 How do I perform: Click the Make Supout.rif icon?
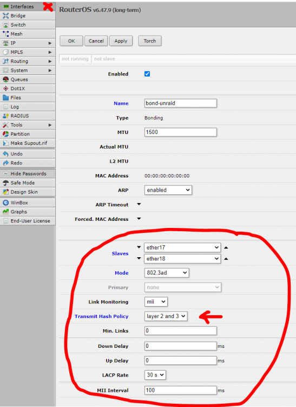[6, 143]
